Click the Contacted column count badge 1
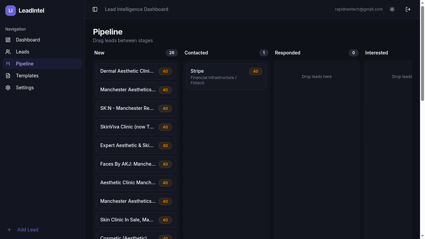This screenshot has width=425, height=239. 264,53
